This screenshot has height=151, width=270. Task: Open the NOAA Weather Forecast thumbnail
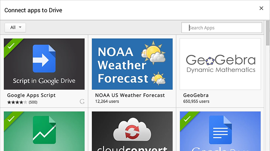[132, 64]
